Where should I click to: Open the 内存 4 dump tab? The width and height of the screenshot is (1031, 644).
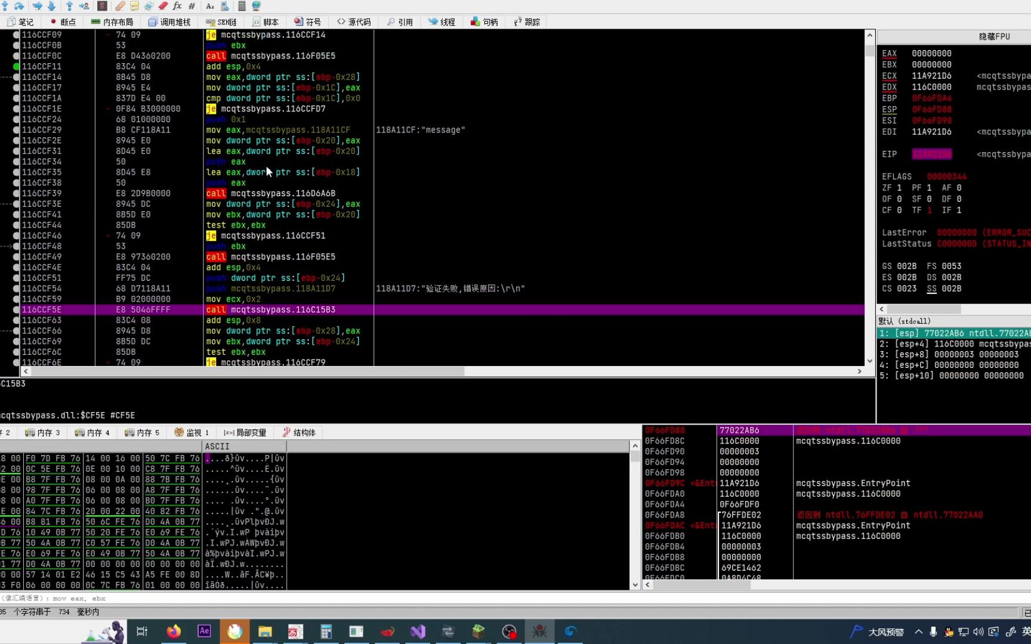point(92,432)
